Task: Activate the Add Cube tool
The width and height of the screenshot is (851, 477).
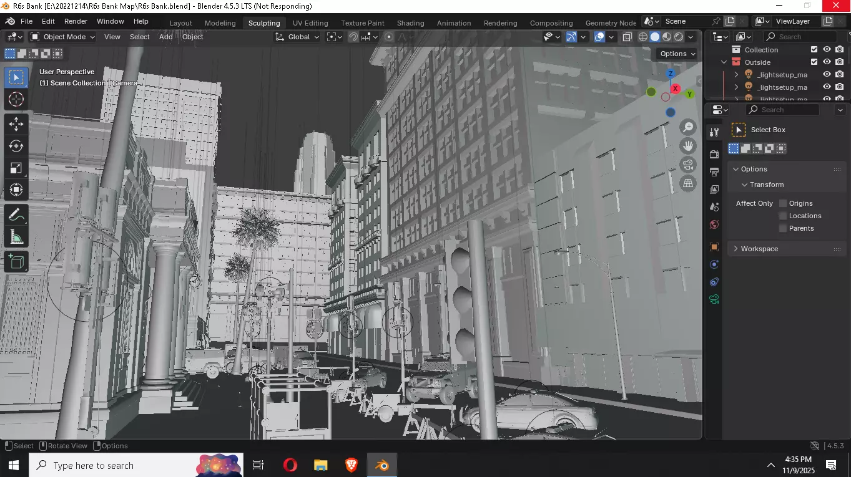Action: 16,262
